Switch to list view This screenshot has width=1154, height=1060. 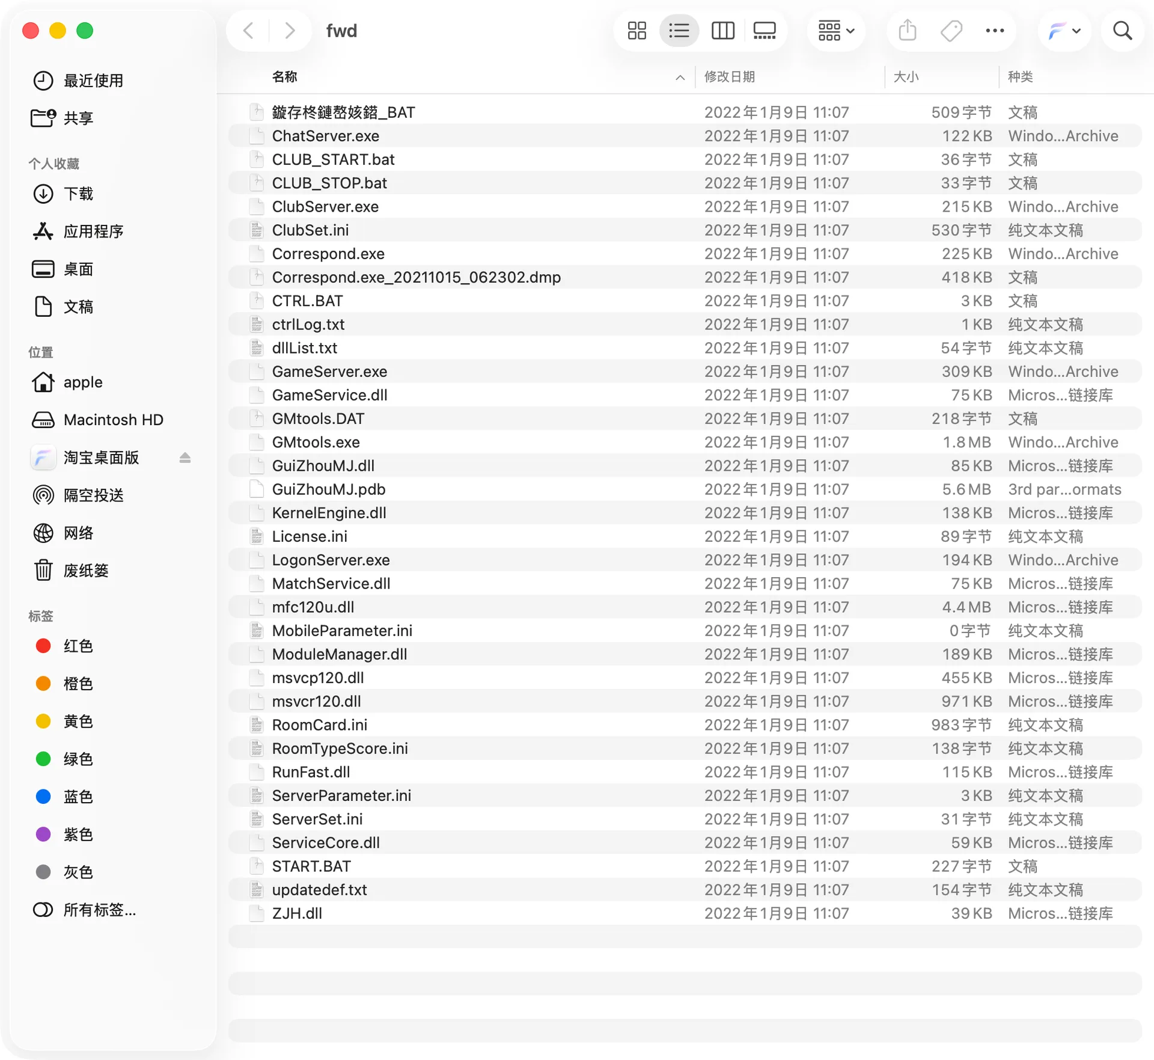679,31
